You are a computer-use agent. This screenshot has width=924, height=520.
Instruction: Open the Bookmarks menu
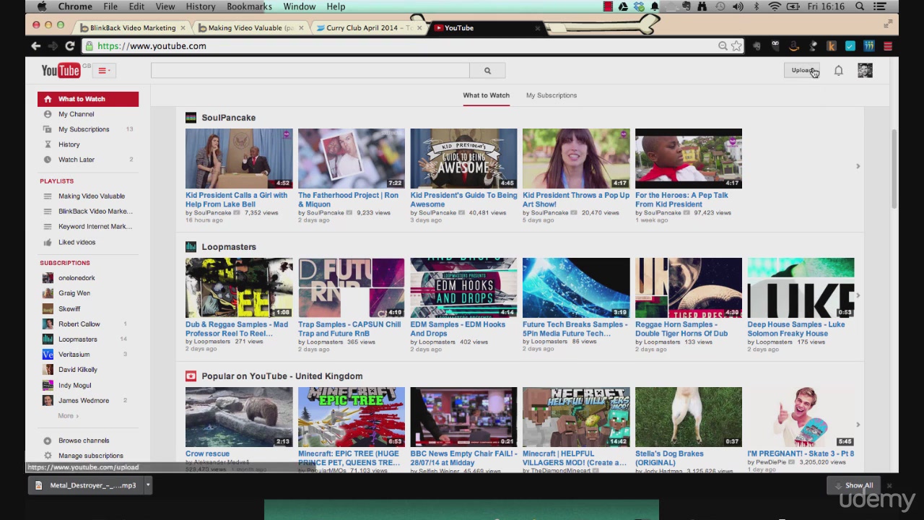click(x=249, y=6)
